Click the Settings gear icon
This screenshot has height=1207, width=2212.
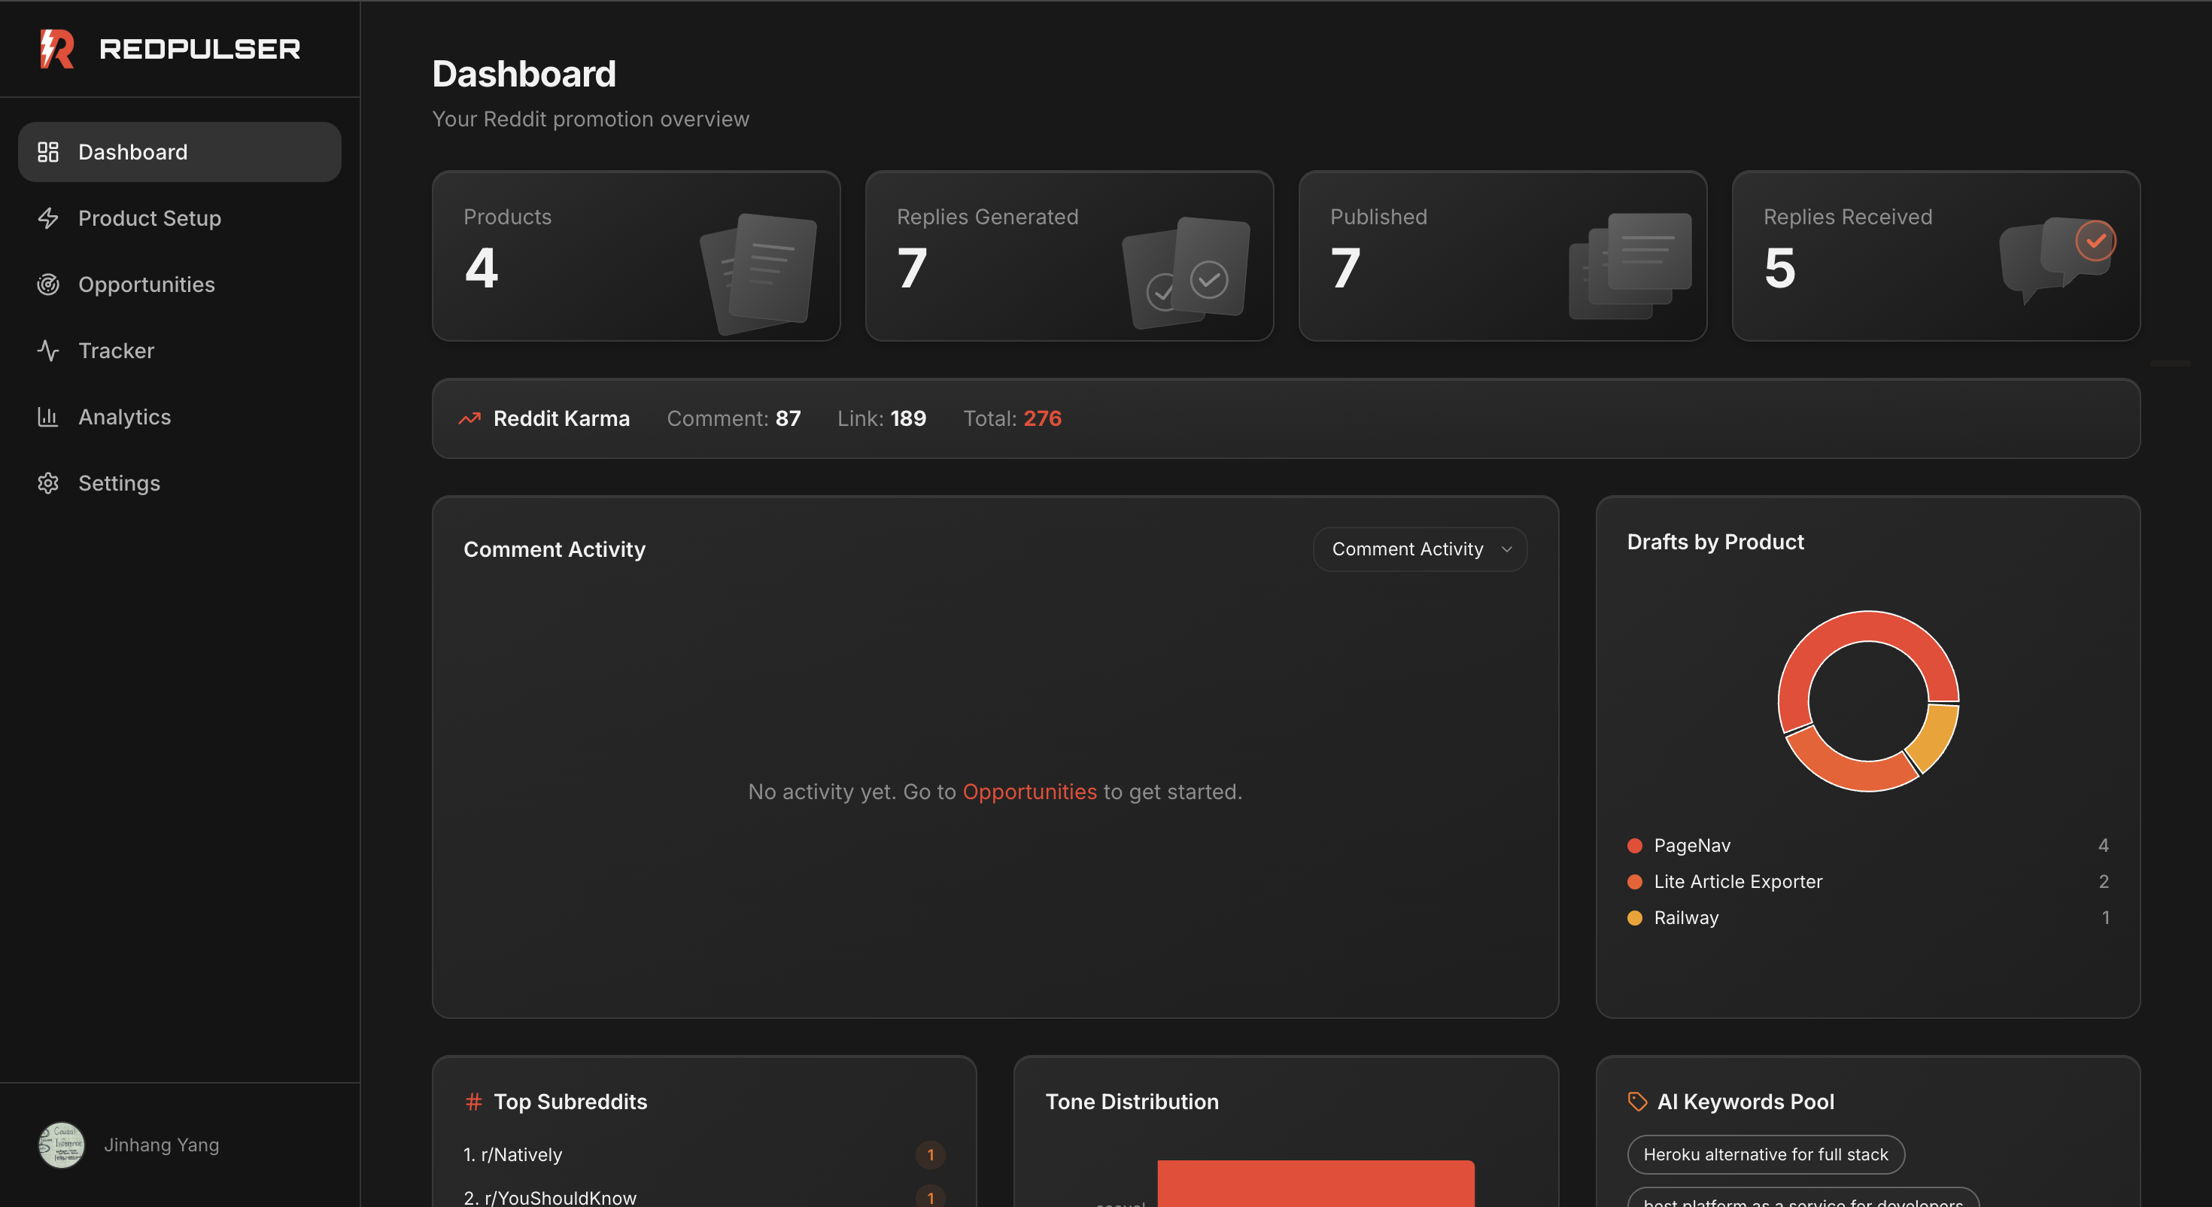point(48,483)
